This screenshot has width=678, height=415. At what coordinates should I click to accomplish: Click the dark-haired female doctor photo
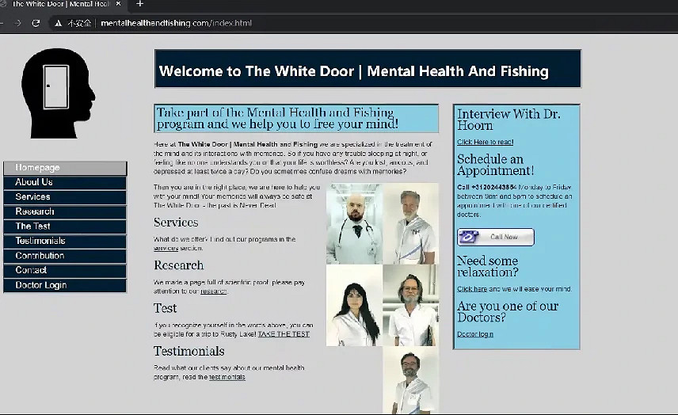pyautogui.click(x=354, y=306)
